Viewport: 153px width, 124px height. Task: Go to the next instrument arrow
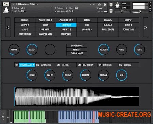pos(94,4)
